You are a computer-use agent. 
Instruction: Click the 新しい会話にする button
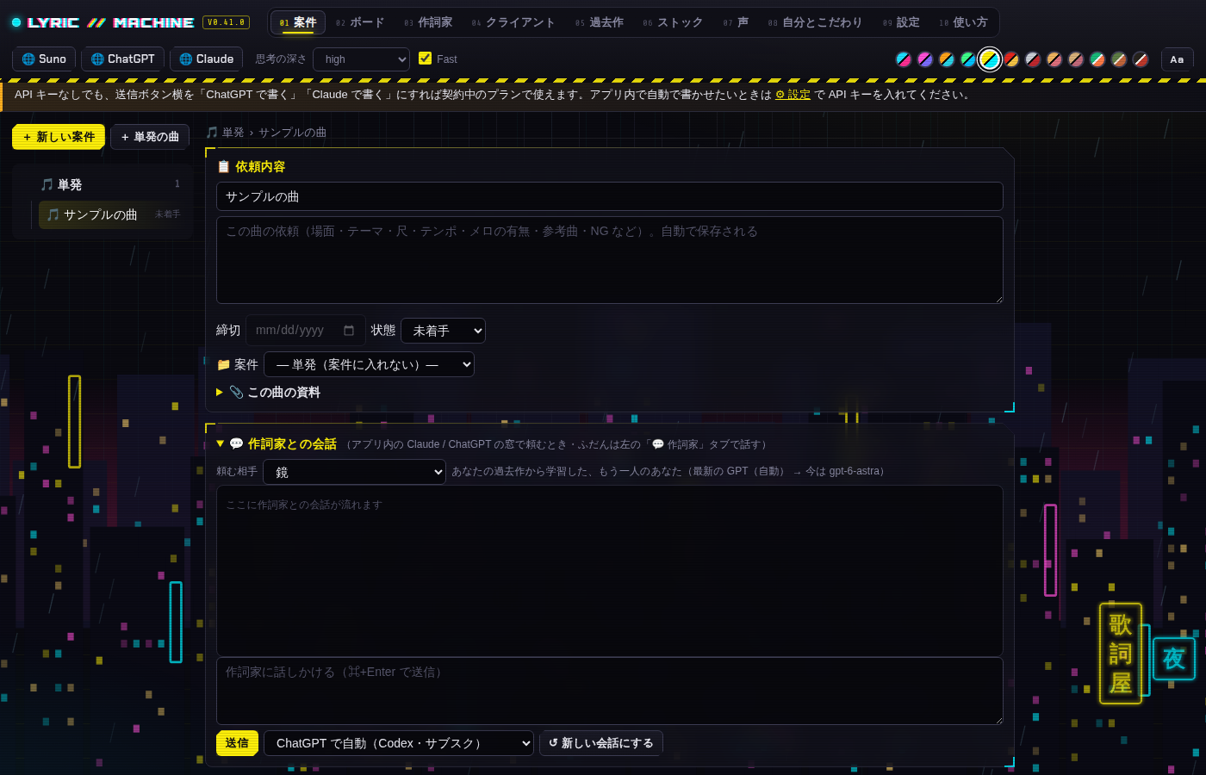pyautogui.click(x=601, y=743)
